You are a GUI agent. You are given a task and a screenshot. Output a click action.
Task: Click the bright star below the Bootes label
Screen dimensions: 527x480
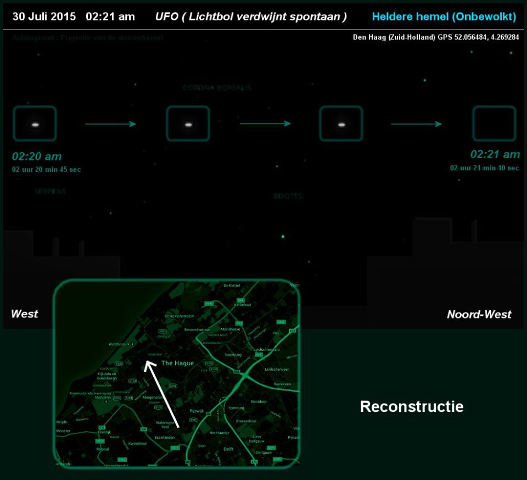[283, 237]
